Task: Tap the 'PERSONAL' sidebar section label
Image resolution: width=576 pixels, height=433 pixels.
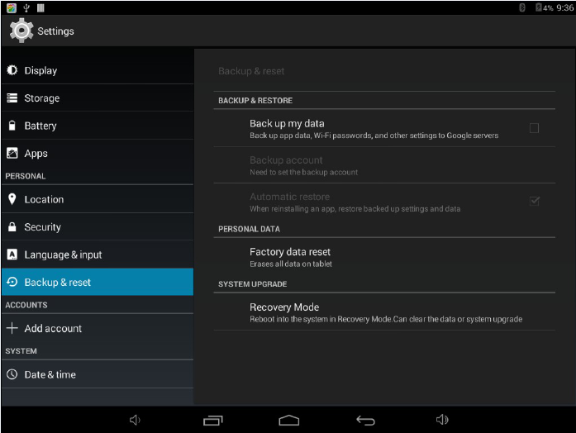Action: (26, 176)
